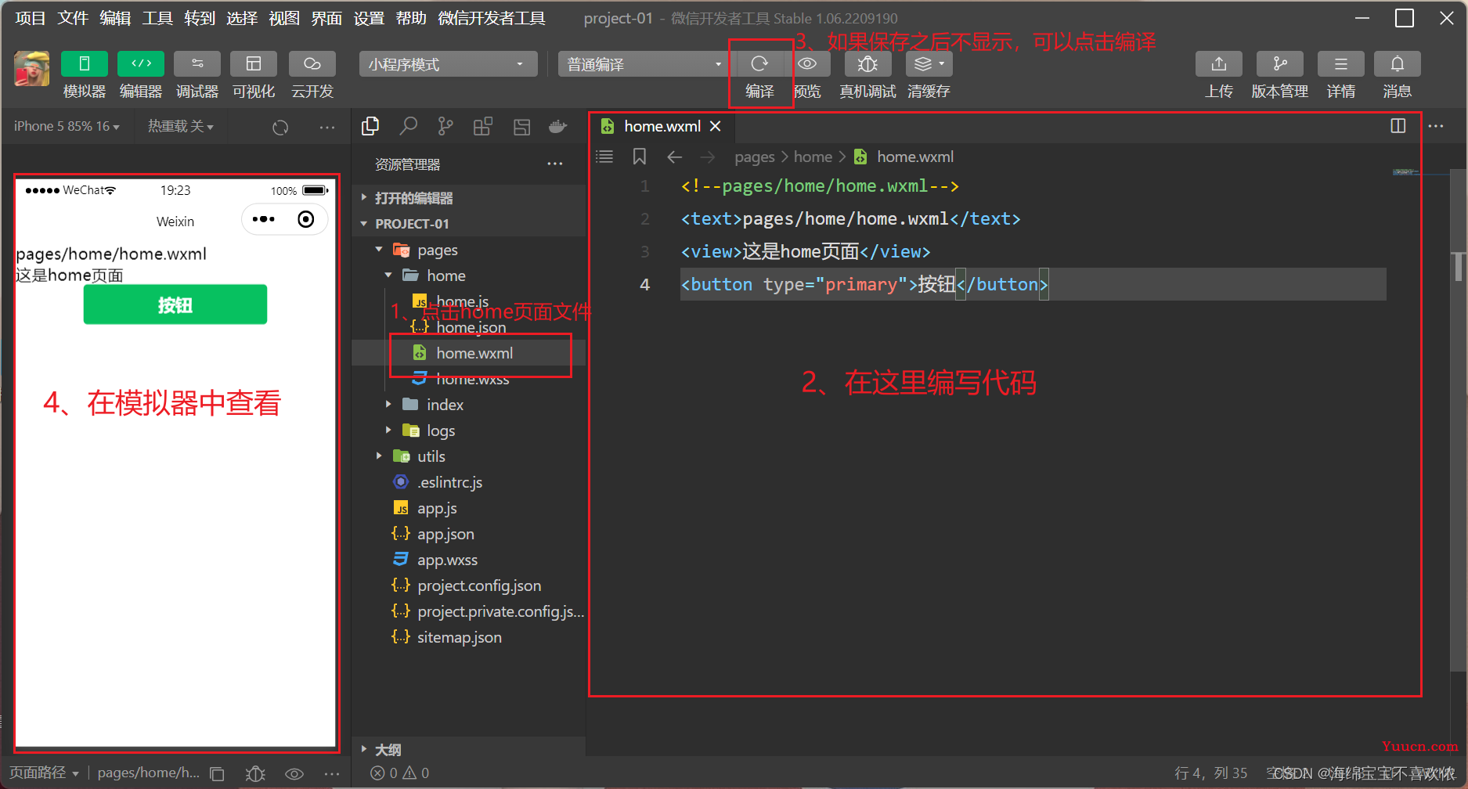Screen dimensions: 1468x789
Task: Open the 项目 menu
Action: (31, 18)
